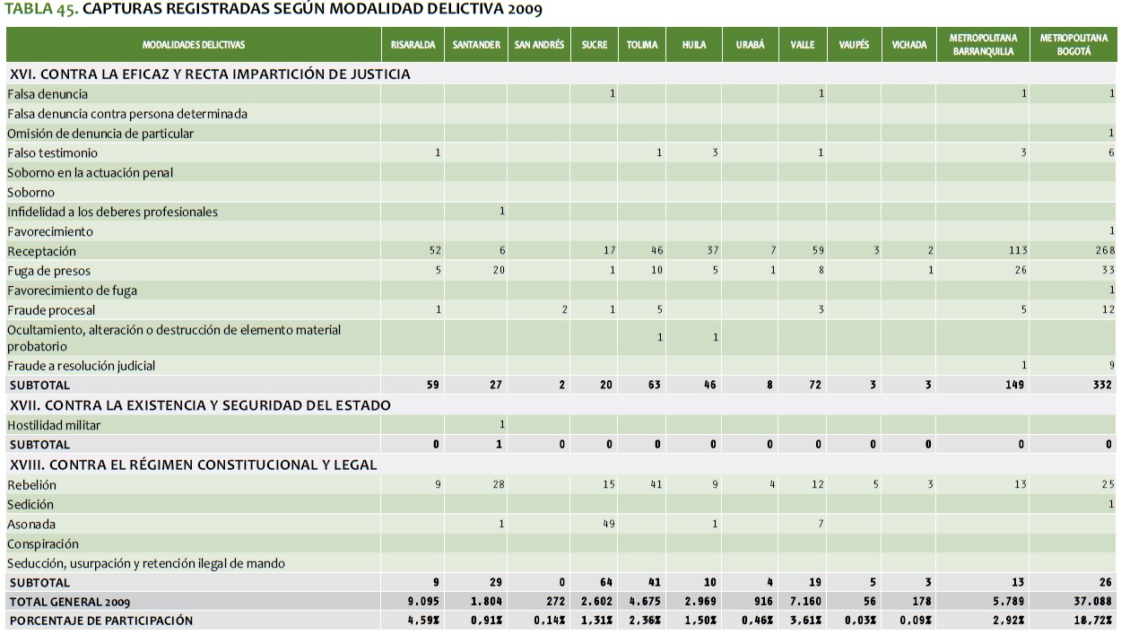Select the Rebelión row label
Image resolution: width=1121 pixels, height=634 pixels.
coord(32,485)
